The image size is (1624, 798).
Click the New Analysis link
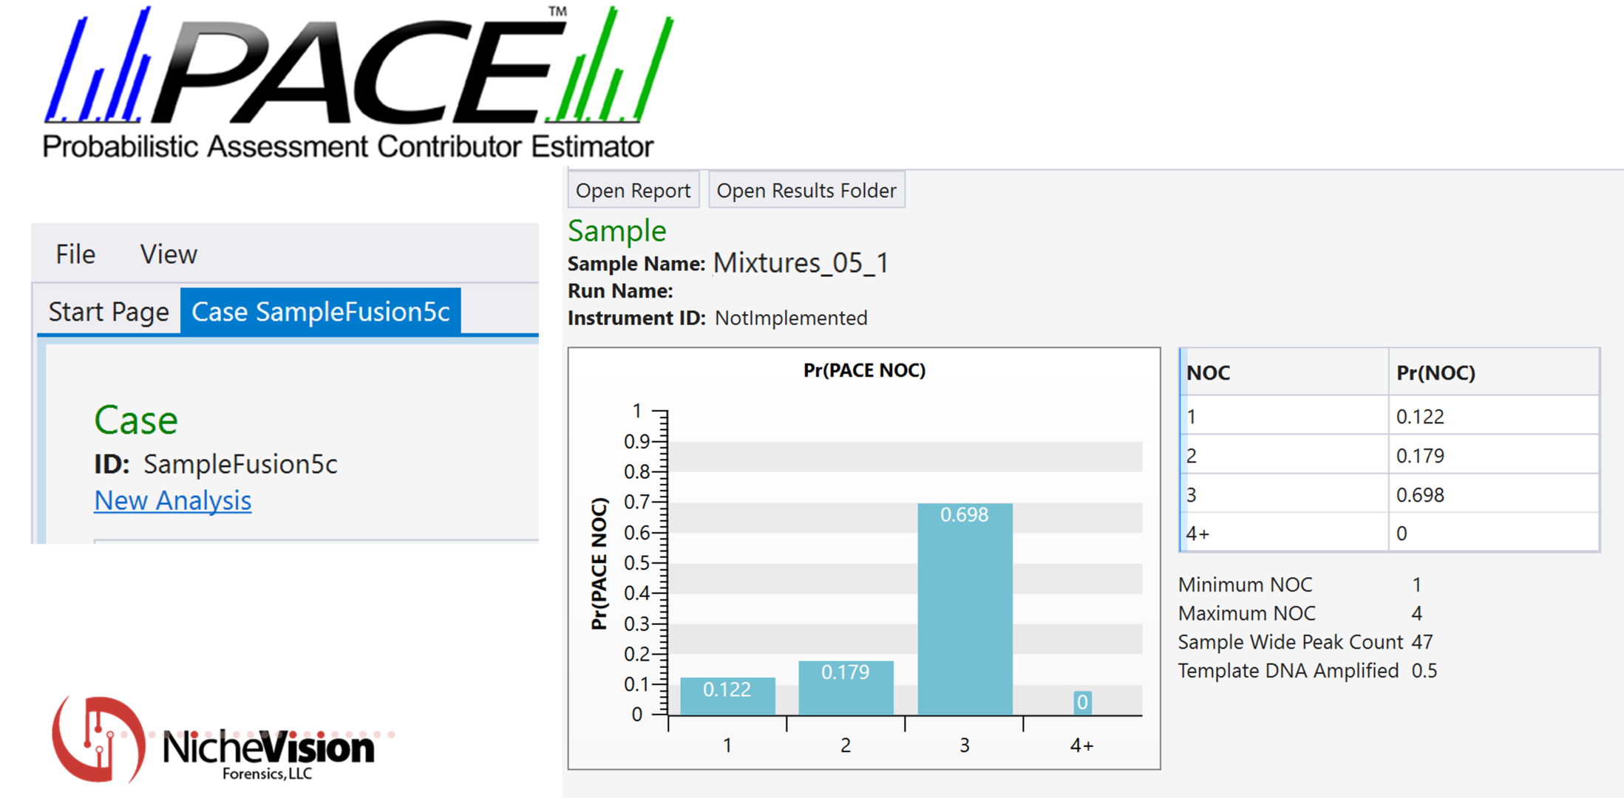pyautogui.click(x=172, y=501)
